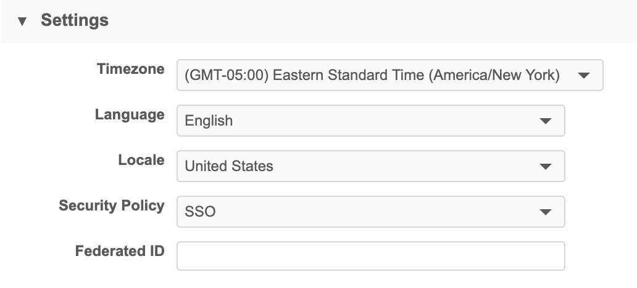Click the Timezone field label
The image size is (637, 288).
click(131, 69)
